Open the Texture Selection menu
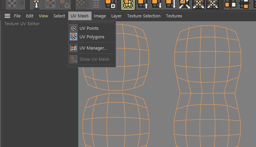Viewport: 256px width, 147px height. click(144, 16)
